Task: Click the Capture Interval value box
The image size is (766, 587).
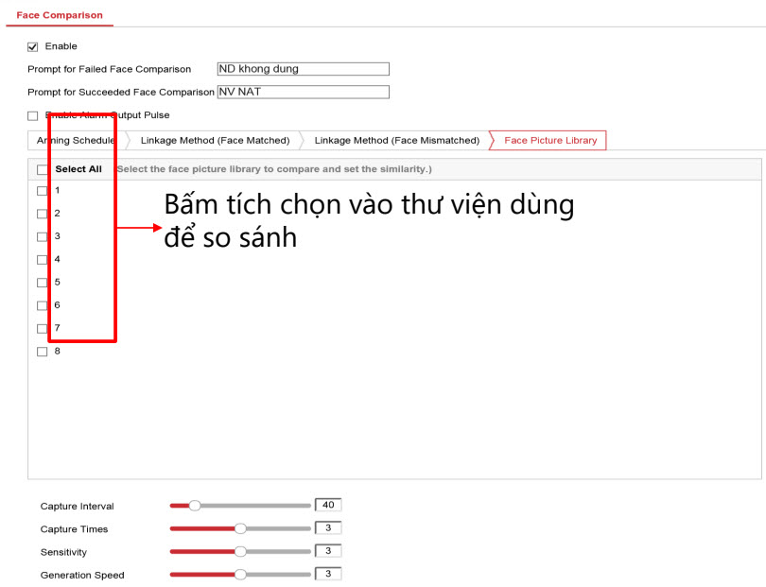Action: [328, 505]
